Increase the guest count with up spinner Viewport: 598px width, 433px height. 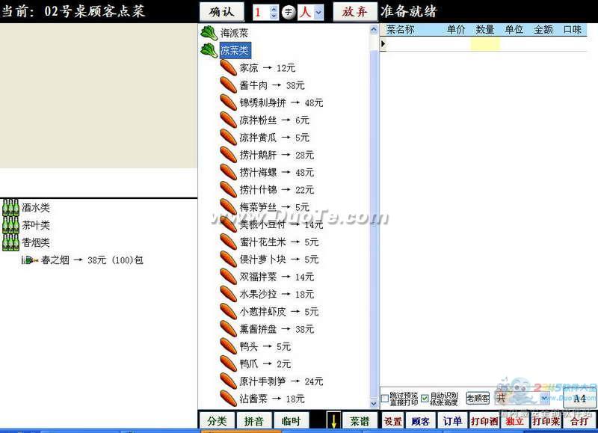coord(274,8)
